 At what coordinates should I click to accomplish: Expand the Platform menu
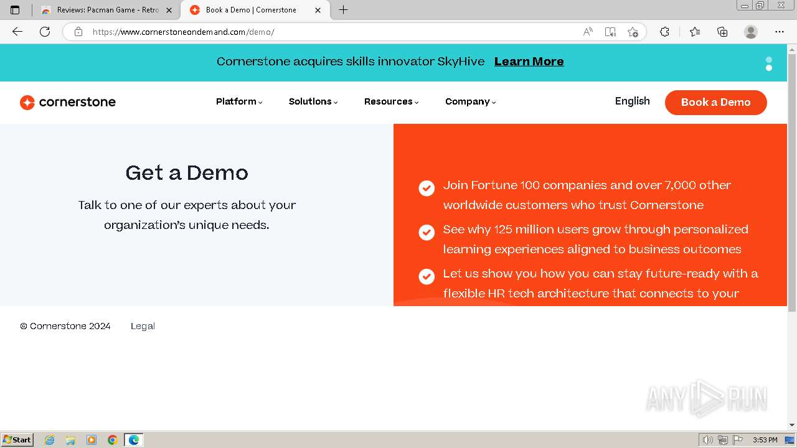point(239,101)
